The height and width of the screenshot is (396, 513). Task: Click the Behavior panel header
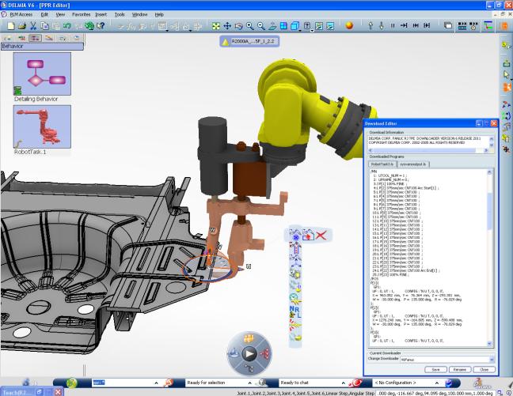pyautogui.click(x=42, y=47)
